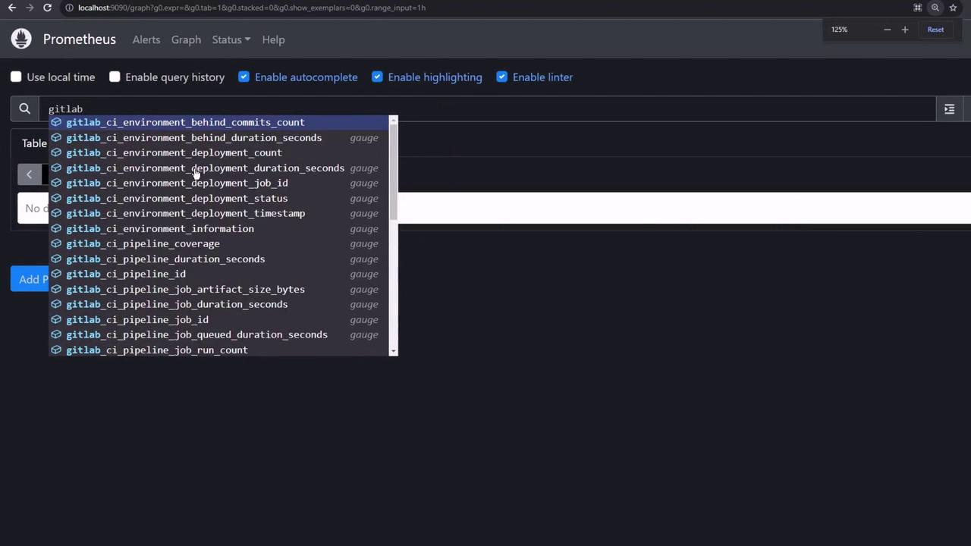Focus the expression input containing gitlab

coord(487,108)
